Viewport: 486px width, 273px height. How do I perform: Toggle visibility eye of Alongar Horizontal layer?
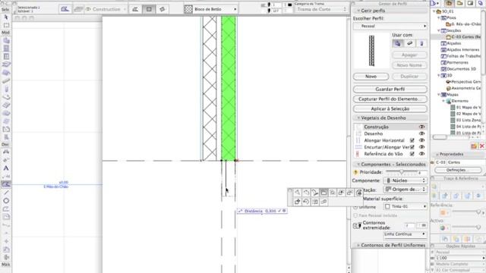421,140
